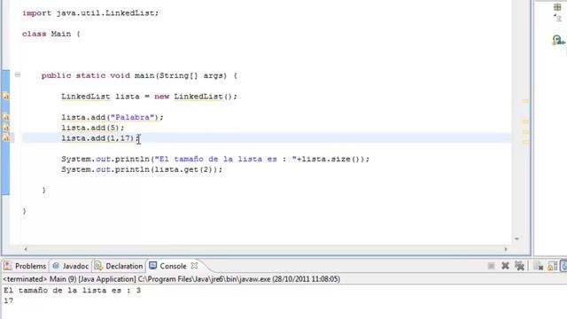Click console output line '17'
This screenshot has width=567, height=319.
pos(8,300)
